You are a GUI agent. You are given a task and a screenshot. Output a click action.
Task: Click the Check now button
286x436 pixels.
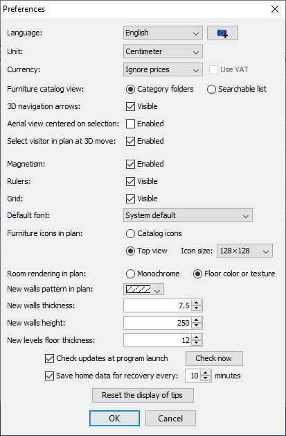tap(214, 358)
